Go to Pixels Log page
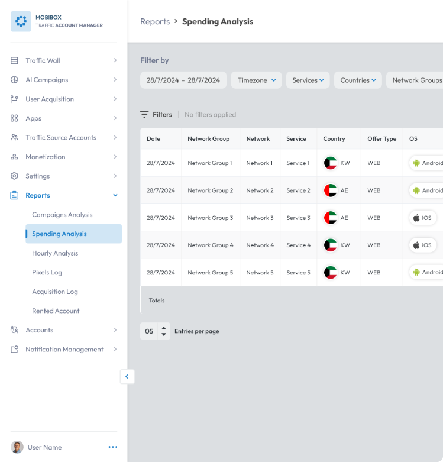Screen dimensions: 443x462 [47, 272]
